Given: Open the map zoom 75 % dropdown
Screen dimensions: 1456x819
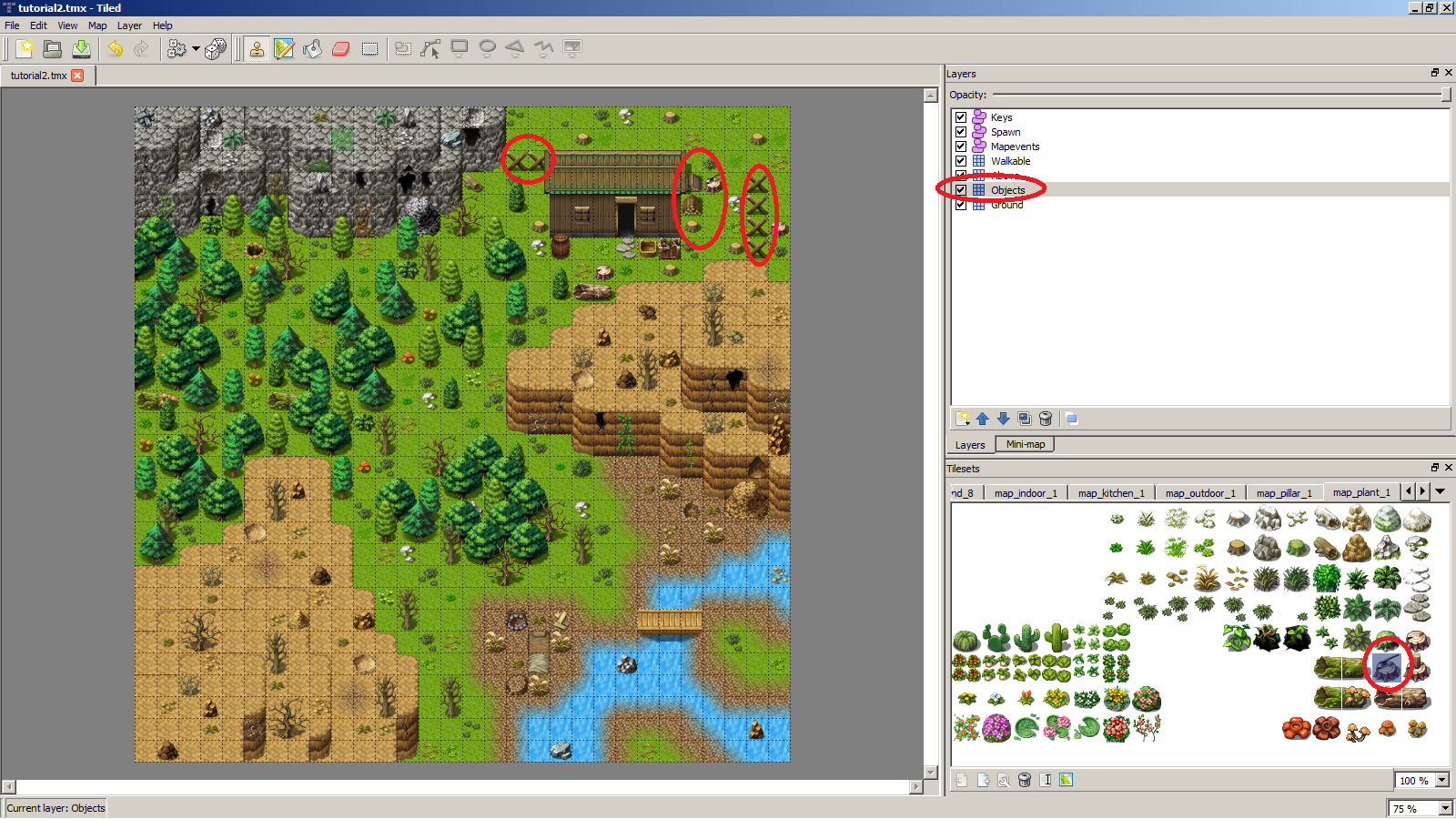Looking at the screenshot, I should click(x=1445, y=808).
